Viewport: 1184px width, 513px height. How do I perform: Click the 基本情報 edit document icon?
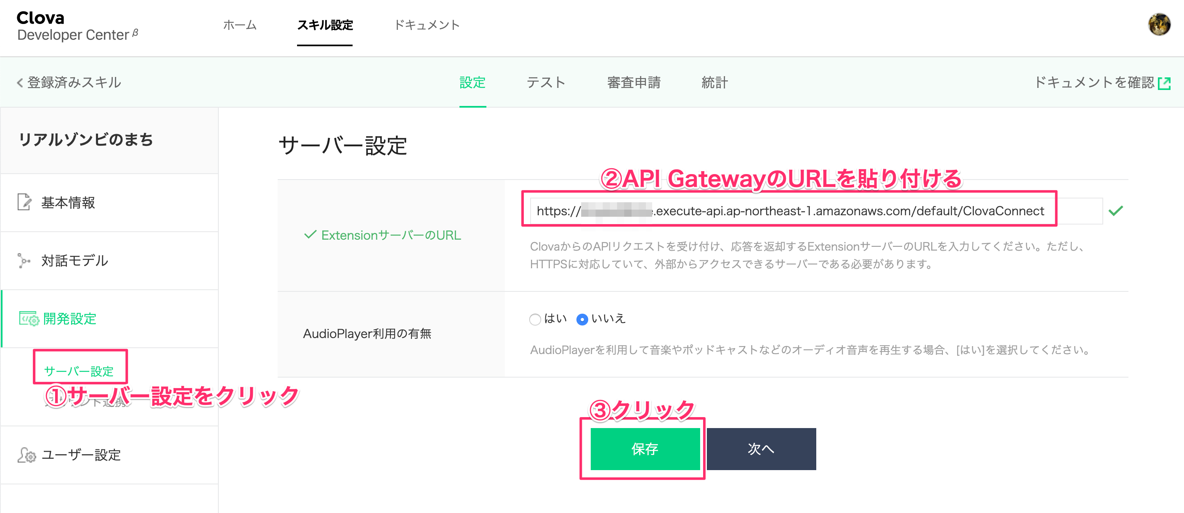24,202
